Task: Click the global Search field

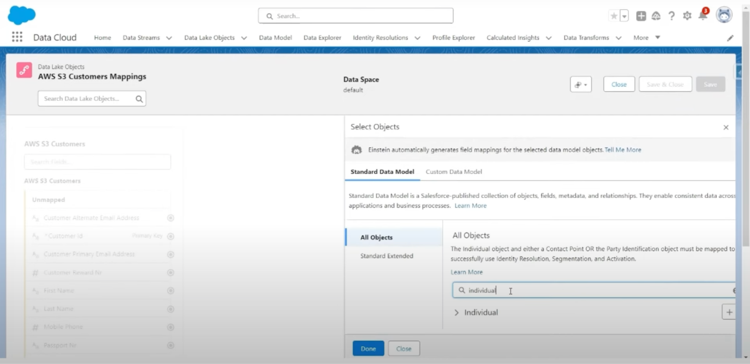Action: click(x=356, y=16)
